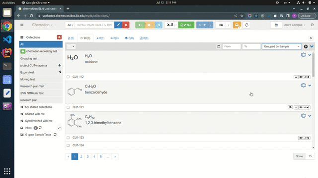Select the CU1-123 sample checkbox
Screen dimensions: 318x178
click(68, 137)
